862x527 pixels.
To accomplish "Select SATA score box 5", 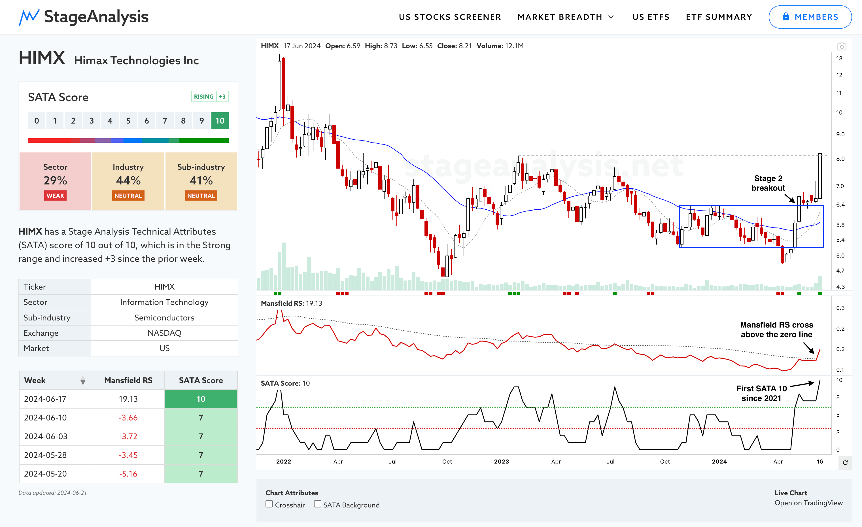I will (128, 121).
